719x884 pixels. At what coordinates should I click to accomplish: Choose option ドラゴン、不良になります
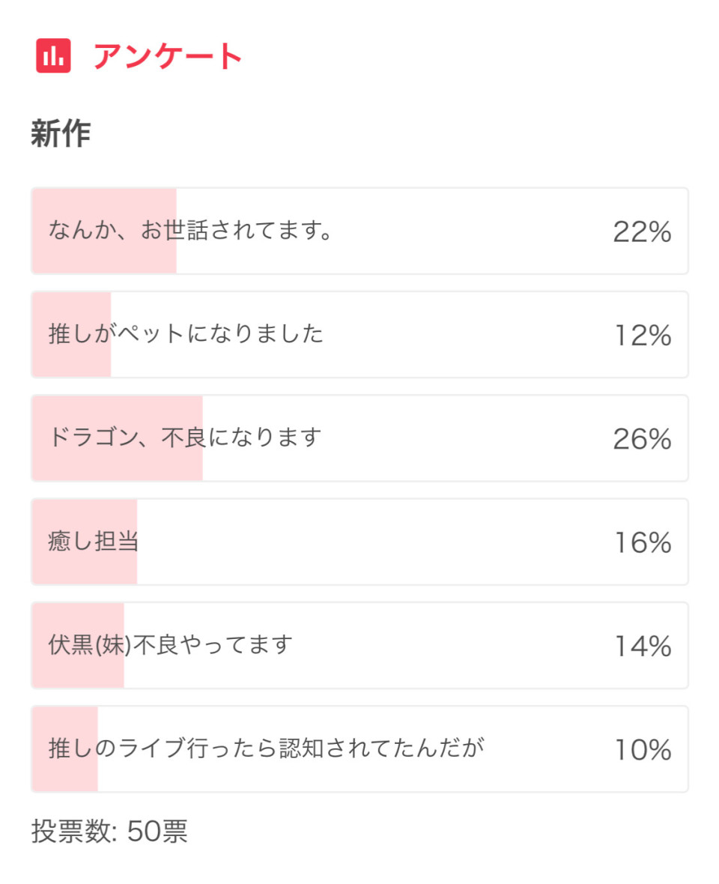coord(359,438)
